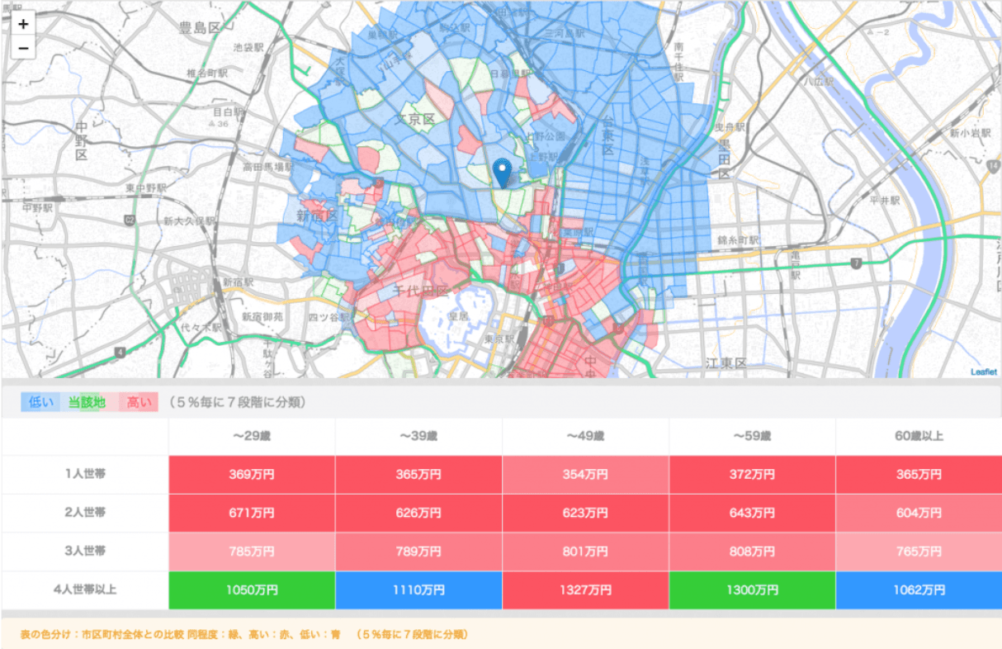Select the red 1327万円 cell
The image size is (1002, 649).
(x=585, y=590)
